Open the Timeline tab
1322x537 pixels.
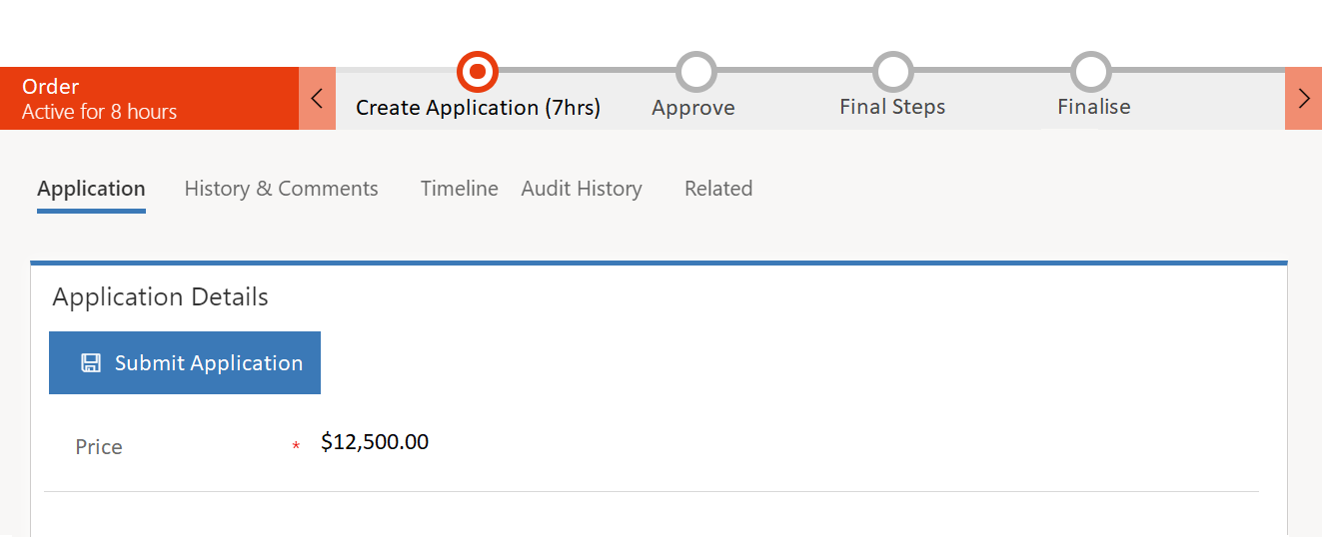459,189
